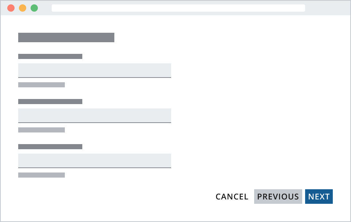Image resolution: width=351 pixels, height=222 pixels.
Task: Click the page title heading placeholder
Action: tap(66, 37)
